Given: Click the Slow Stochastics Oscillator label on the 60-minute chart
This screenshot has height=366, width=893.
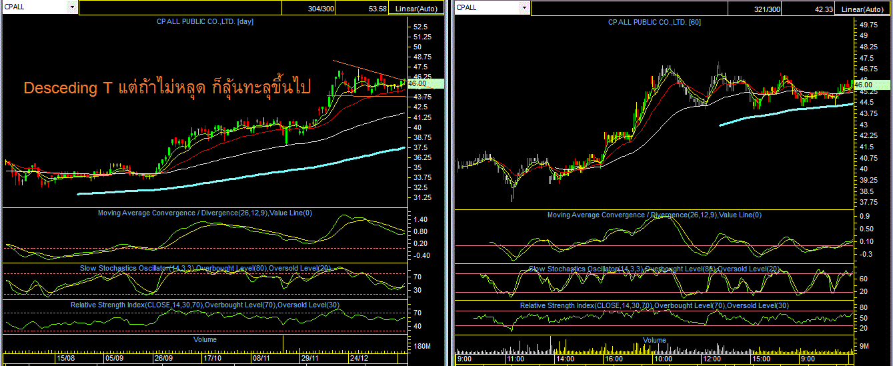Looking at the screenshot, I should 654,269.
